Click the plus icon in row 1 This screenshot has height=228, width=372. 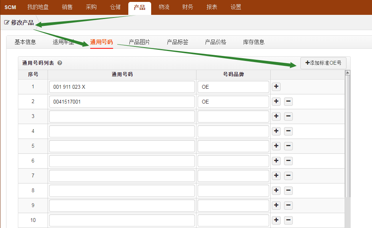point(276,87)
